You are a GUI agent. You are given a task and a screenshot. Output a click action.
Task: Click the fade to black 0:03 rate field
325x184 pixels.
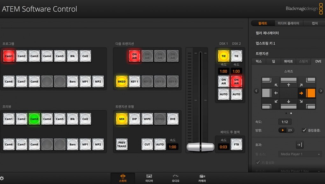(223, 147)
